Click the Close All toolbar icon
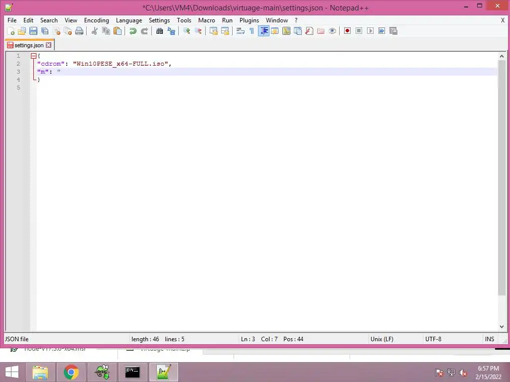 68,31
